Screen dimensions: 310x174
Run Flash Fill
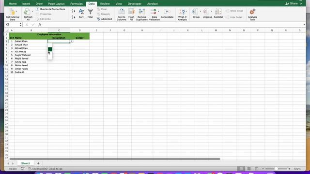[x=131, y=14]
